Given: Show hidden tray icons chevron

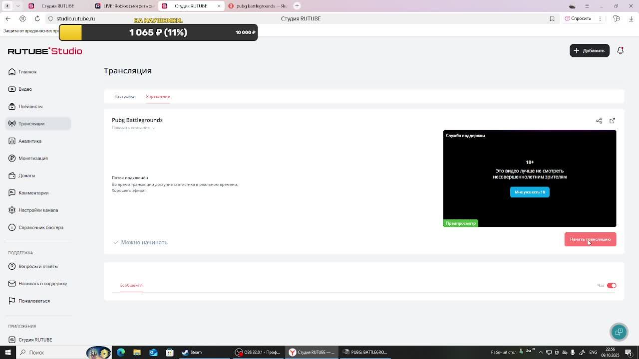Looking at the screenshot, I should pyautogui.click(x=541, y=353).
